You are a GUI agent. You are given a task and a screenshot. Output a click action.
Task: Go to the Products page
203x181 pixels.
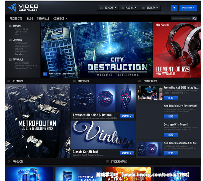(x=16, y=19)
